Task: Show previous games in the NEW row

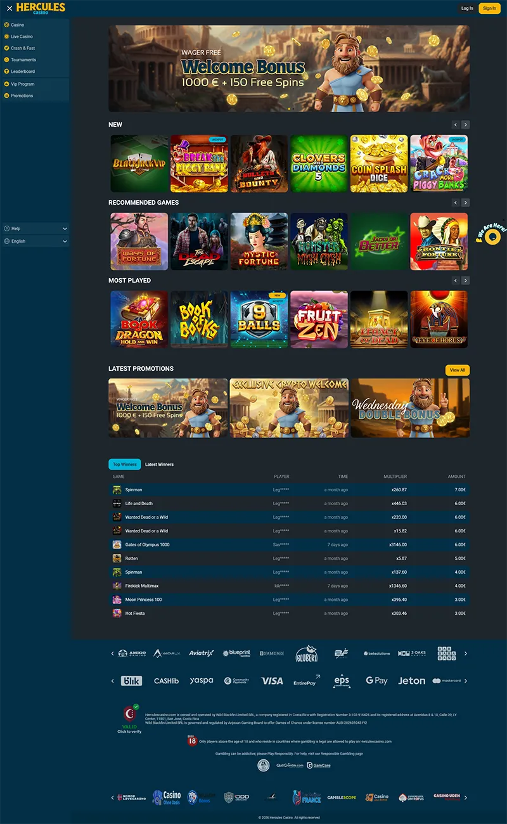Action: 455,125
